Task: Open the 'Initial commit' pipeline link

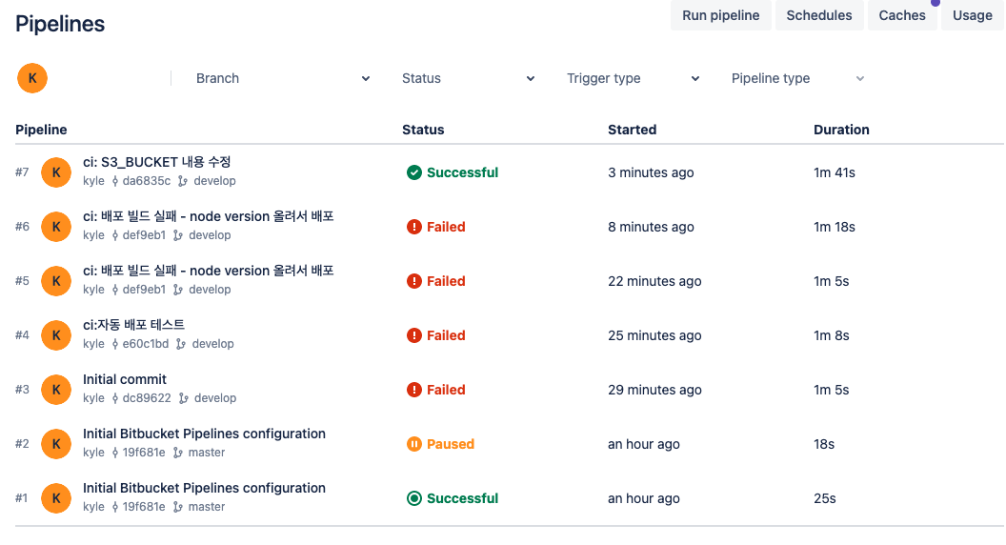Action: click(125, 379)
